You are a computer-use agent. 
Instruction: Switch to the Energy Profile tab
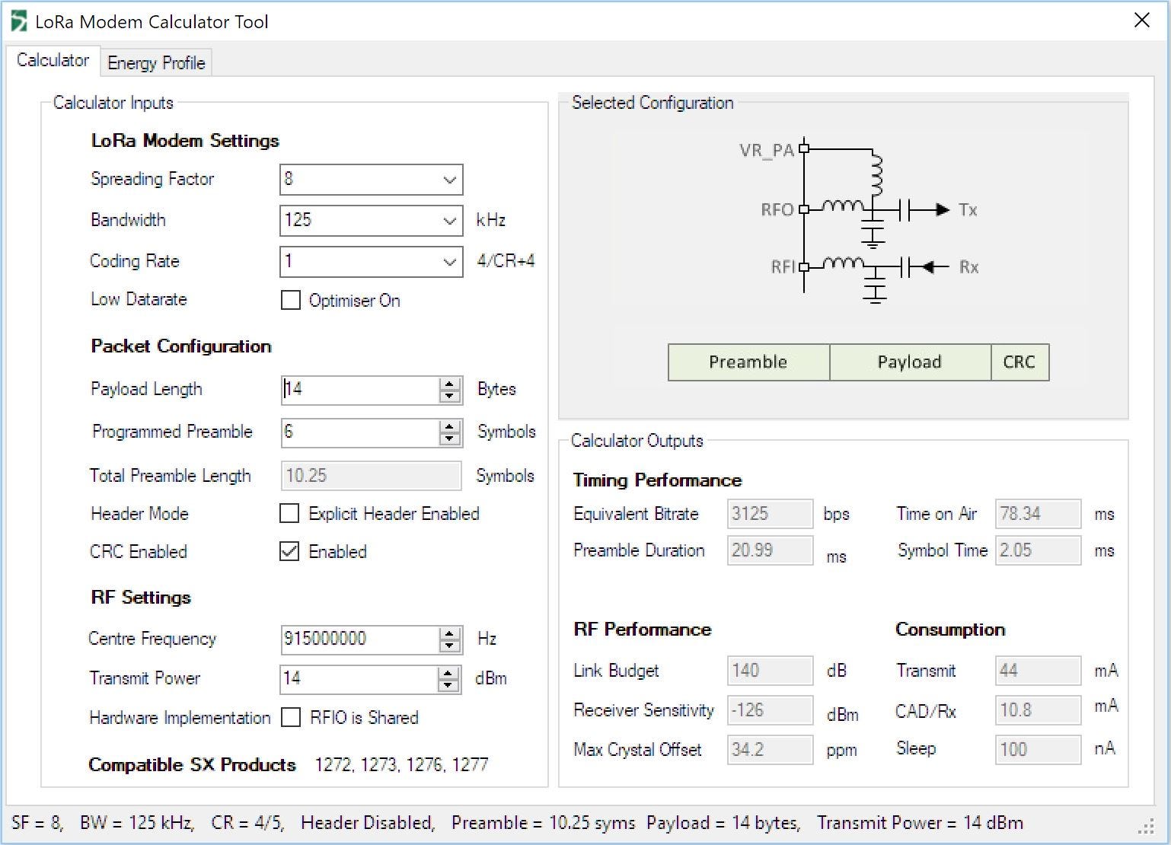[x=156, y=62]
